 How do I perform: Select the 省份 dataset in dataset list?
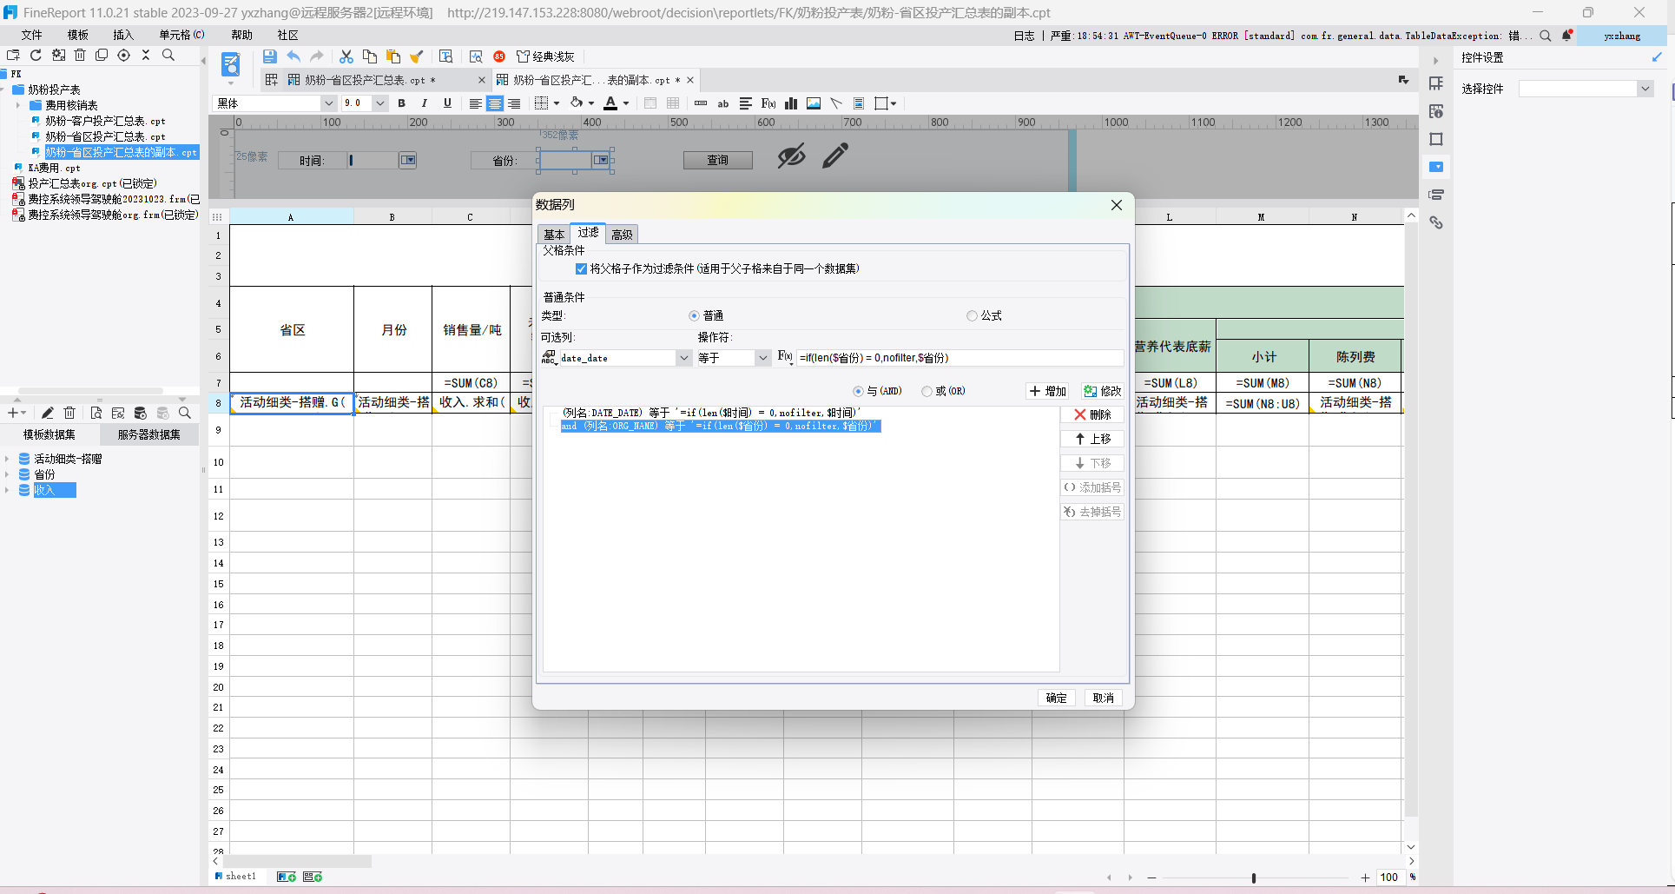(x=44, y=475)
